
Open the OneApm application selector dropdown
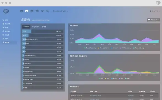pyautogui.click(x=61, y=11)
